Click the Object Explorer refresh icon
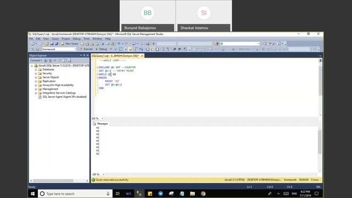 (x=65, y=61)
